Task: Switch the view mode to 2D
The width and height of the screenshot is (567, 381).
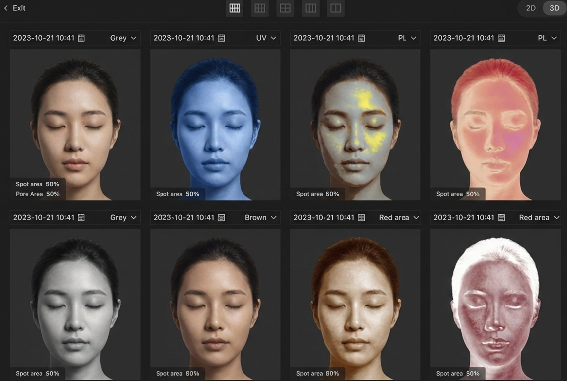Action: tap(531, 8)
